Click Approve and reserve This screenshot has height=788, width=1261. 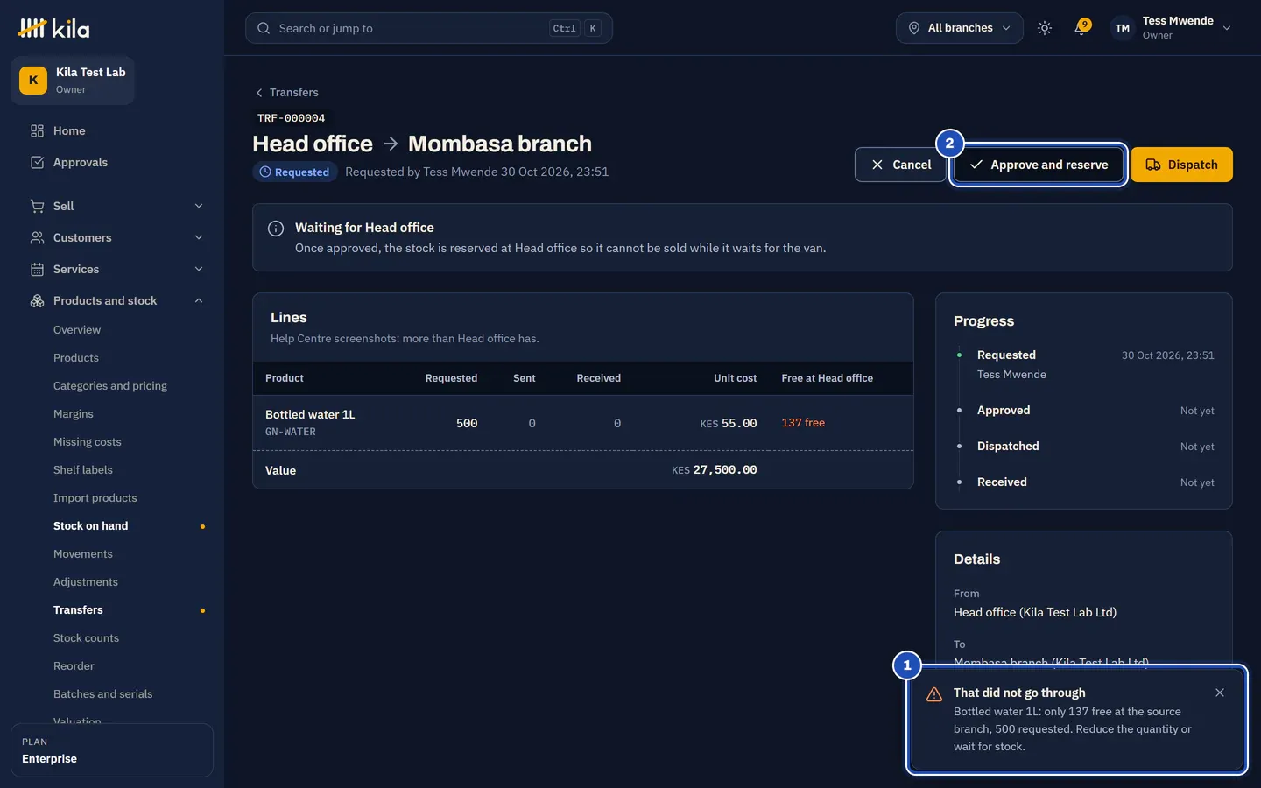pos(1039,165)
